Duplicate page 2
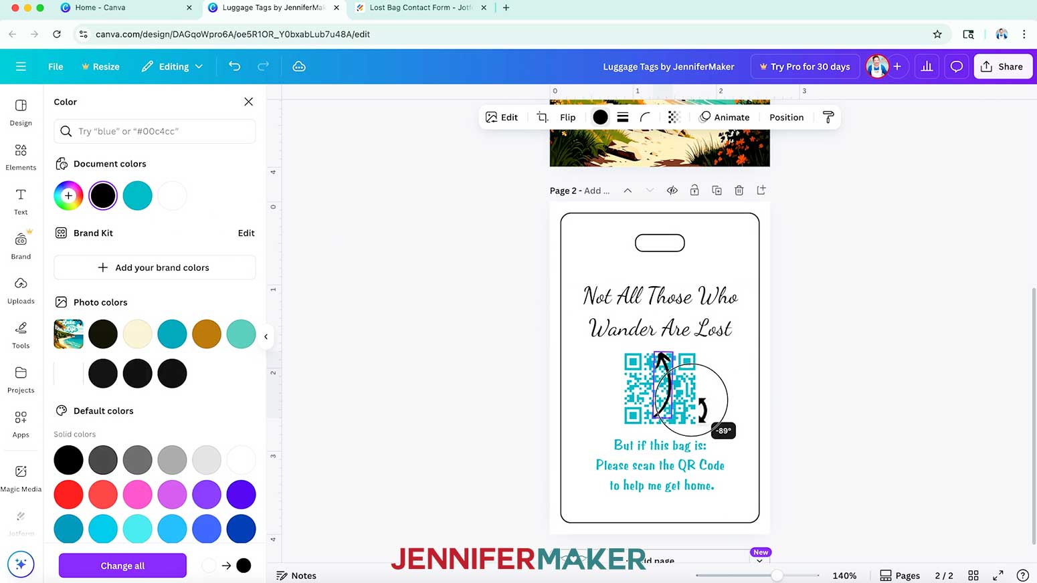Viewport: 1037px width, 583px height. 717,191
